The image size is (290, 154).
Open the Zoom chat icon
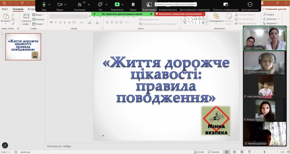coord(100,5)
